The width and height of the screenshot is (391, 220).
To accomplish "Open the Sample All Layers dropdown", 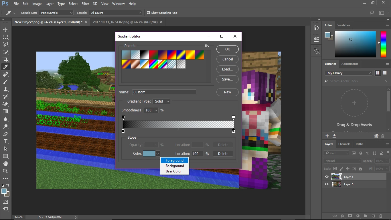I will tap(115, 13).
